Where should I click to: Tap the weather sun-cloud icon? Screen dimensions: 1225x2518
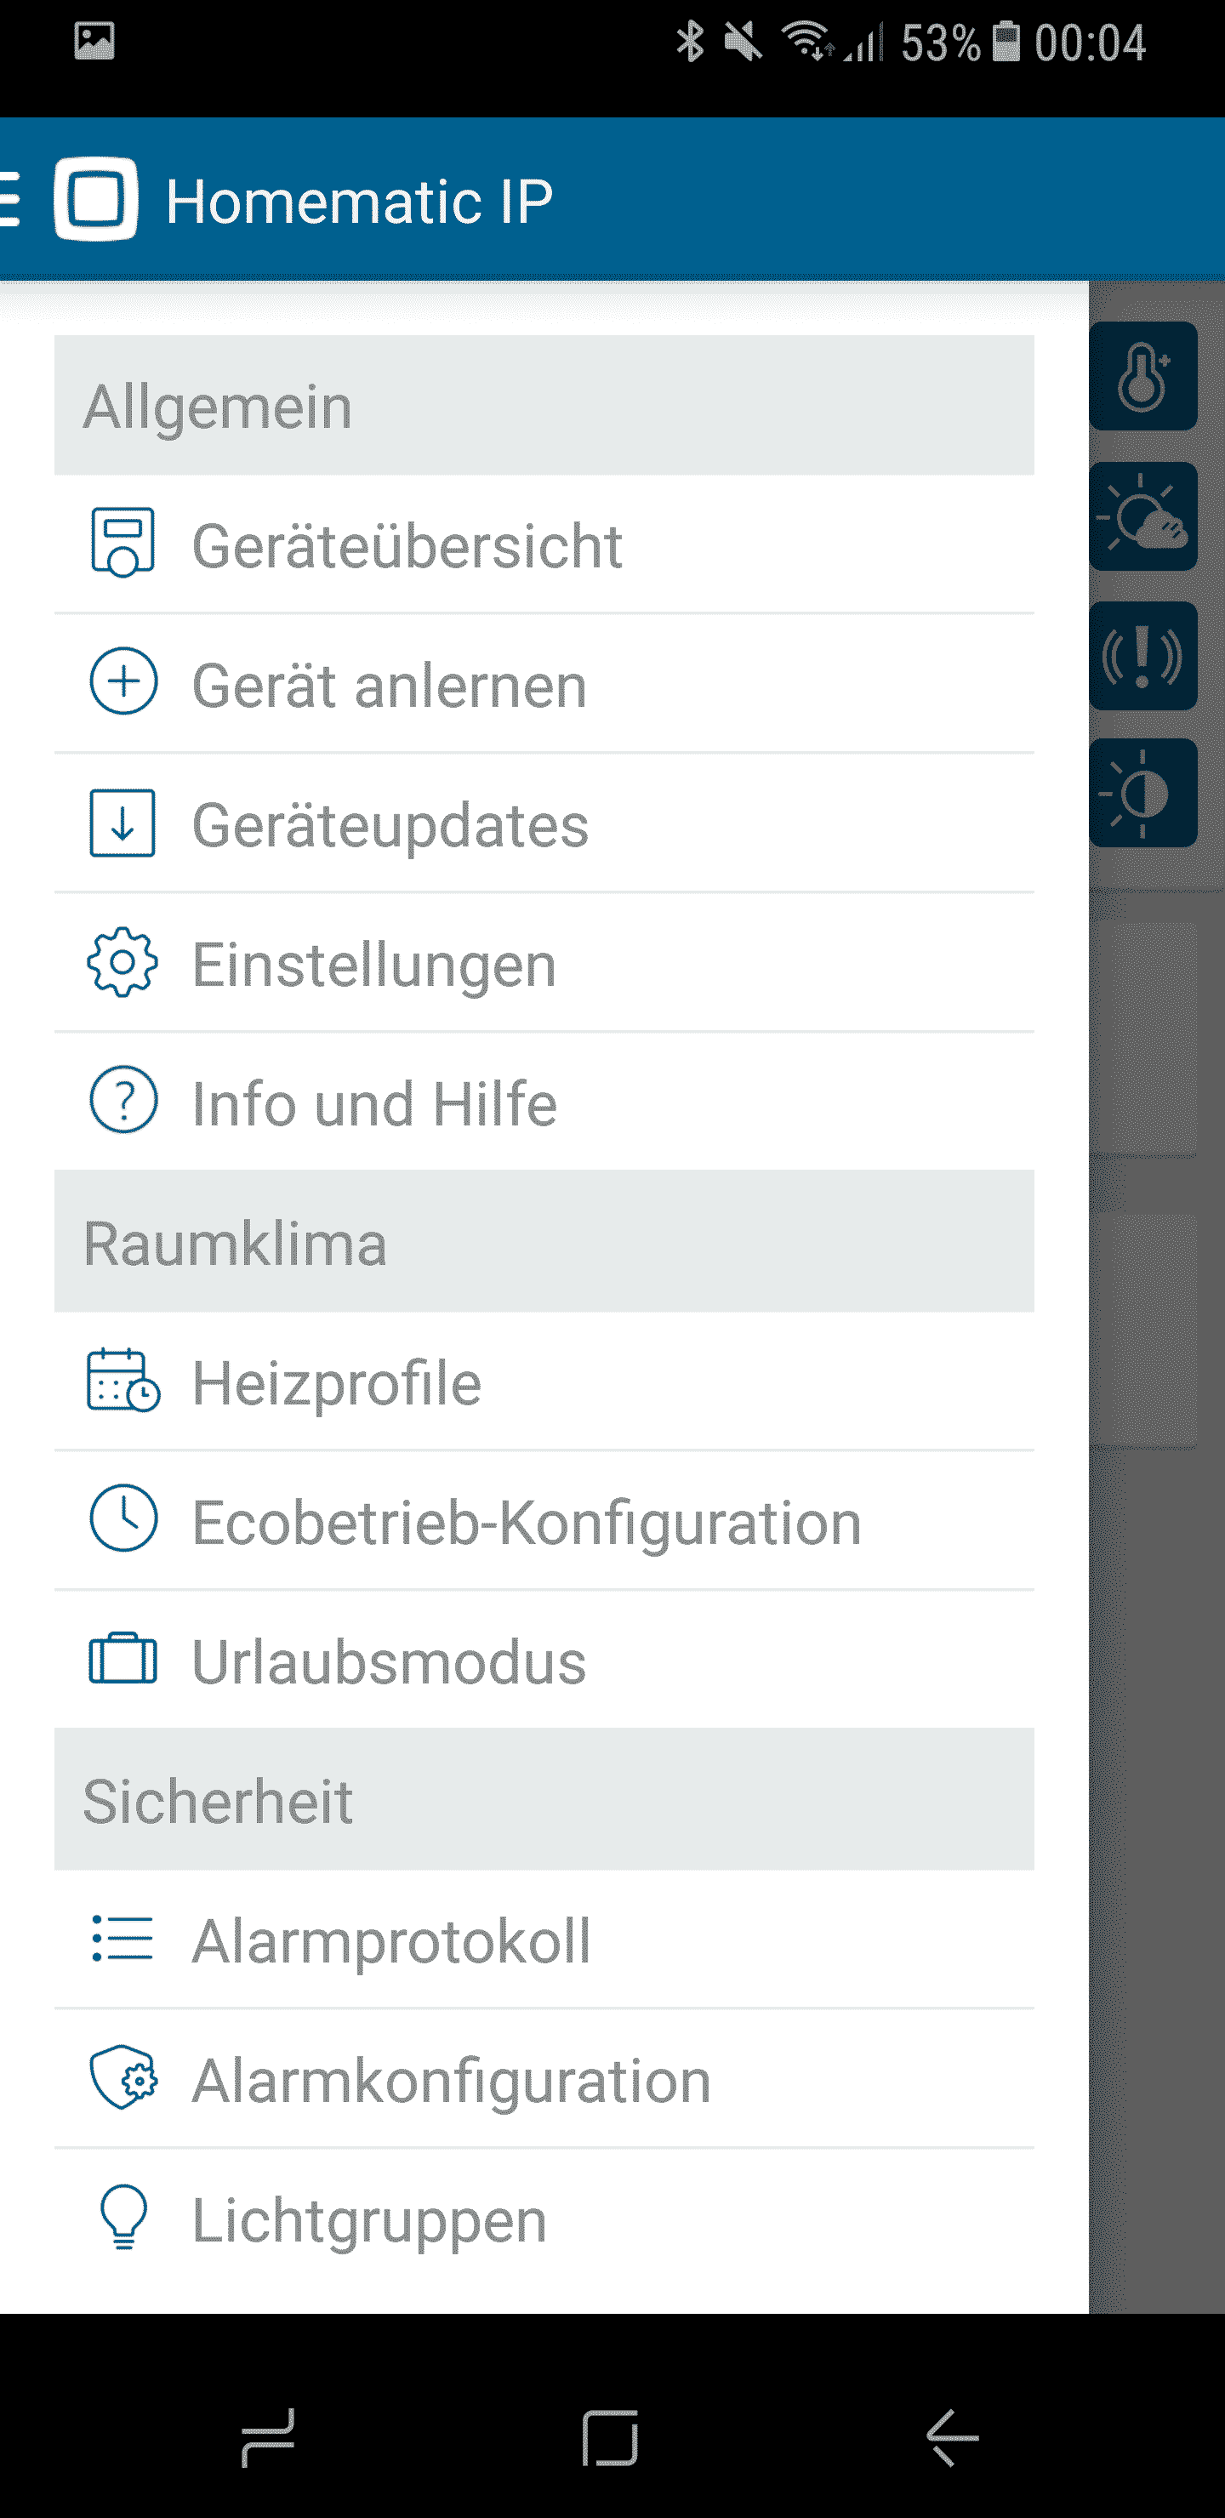click(x=1142, y=516)
